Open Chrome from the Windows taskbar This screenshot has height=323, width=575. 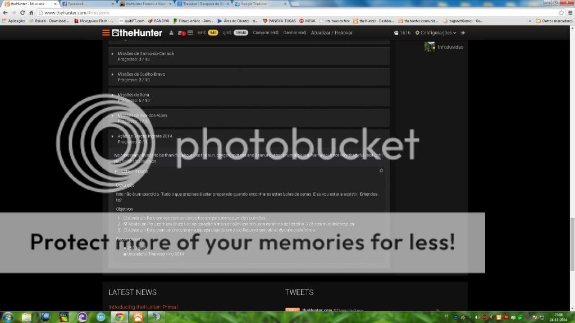coord(119,317)
